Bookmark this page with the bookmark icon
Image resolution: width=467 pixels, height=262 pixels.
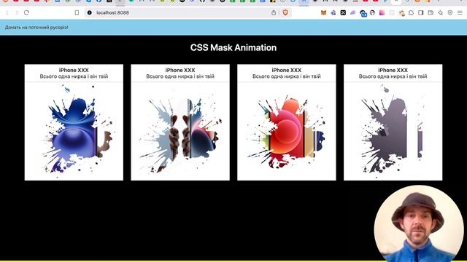pos(77,13)
